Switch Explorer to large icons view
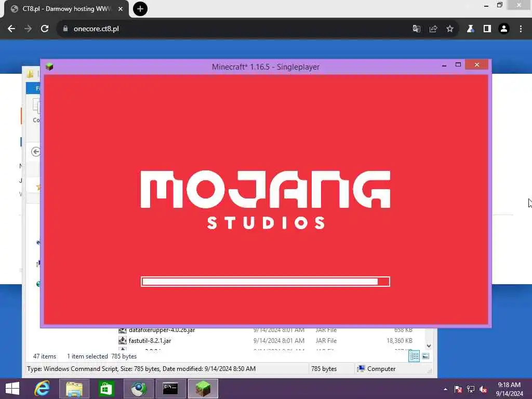The height and width of the screenshot is (399, 532). click(425, 356)
